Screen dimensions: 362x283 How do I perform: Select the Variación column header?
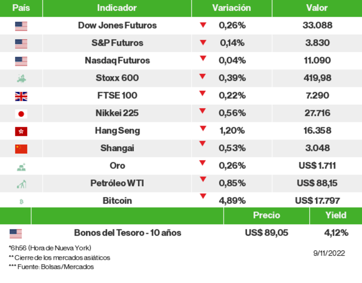coord(231,8)
